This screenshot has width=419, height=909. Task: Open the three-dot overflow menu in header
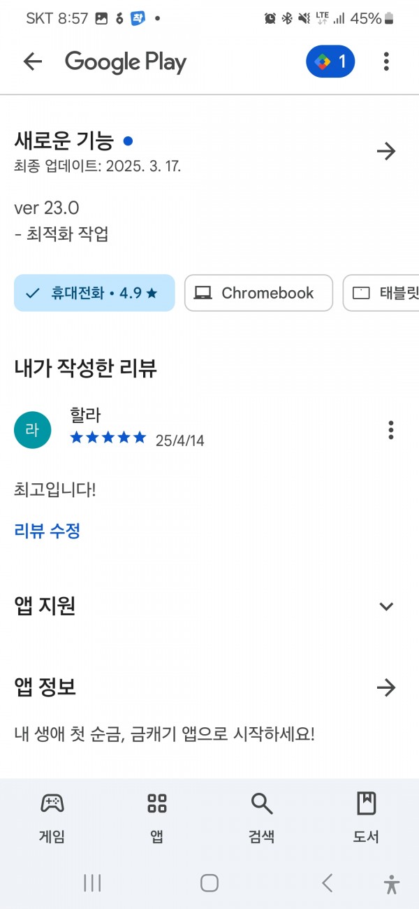386,62
